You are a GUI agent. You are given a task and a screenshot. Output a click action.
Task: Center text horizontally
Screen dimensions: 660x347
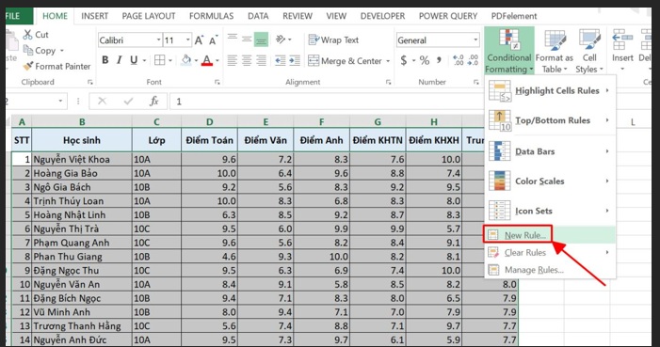click(x=247, y=60)
